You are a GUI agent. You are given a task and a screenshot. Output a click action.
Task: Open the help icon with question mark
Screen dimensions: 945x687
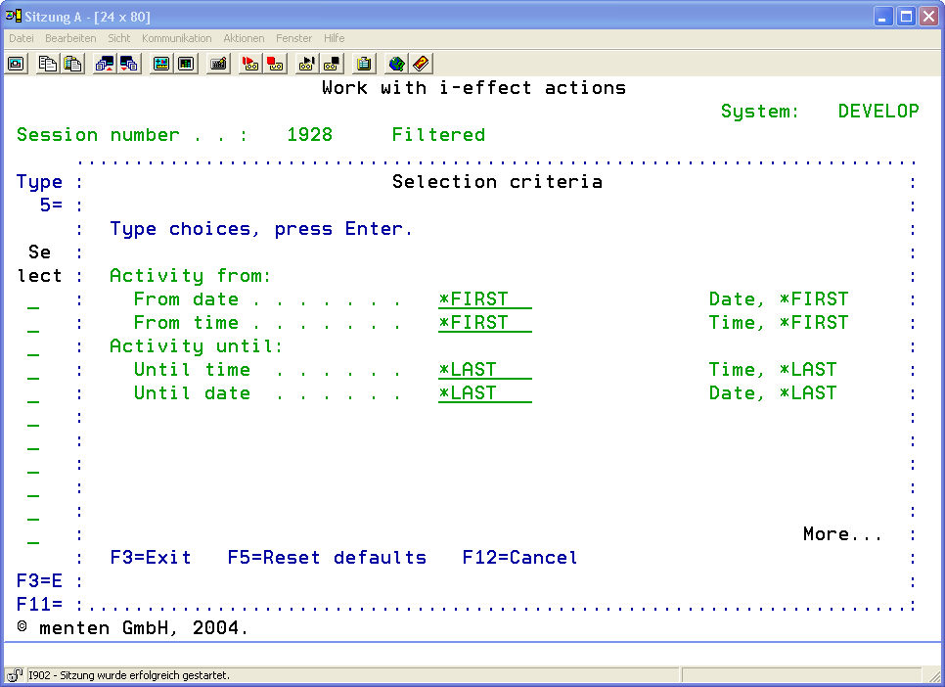pos(421,64)
